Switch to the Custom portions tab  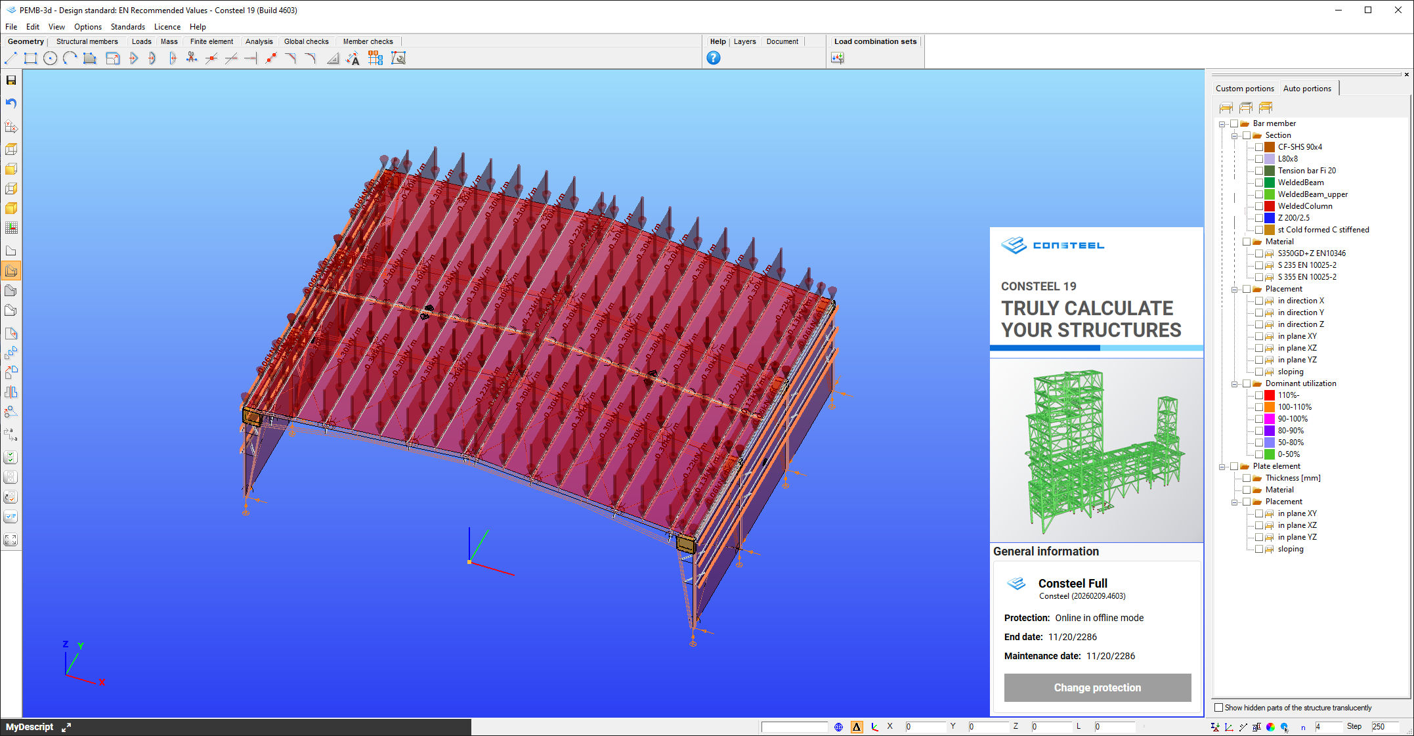click(1244, 88)
